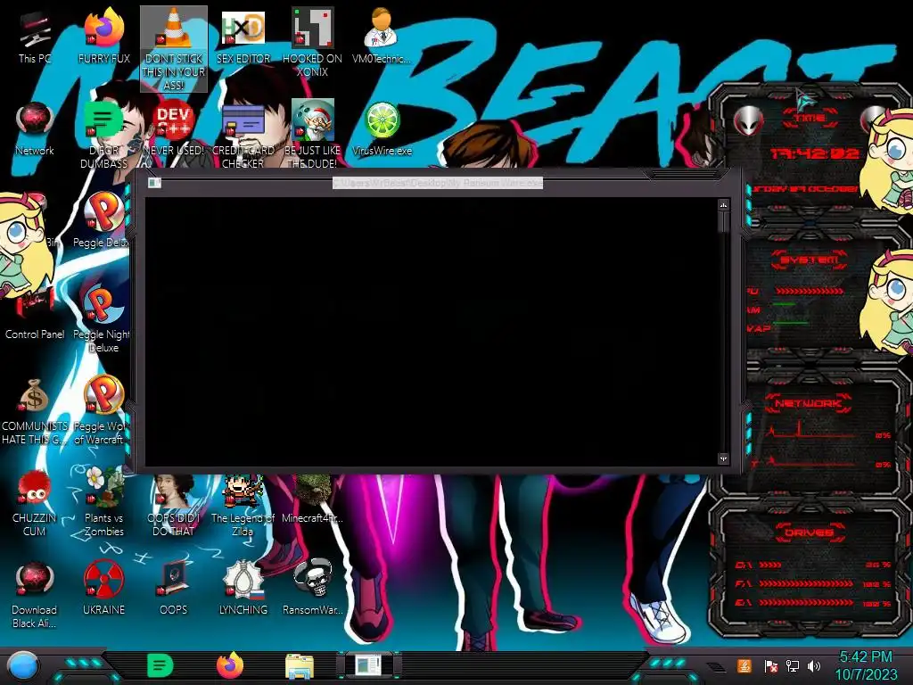Open the OOPS DID I DO THAT shortcut
The width and height of the screenshot is (913, 685).
click(x=174, y=506)
